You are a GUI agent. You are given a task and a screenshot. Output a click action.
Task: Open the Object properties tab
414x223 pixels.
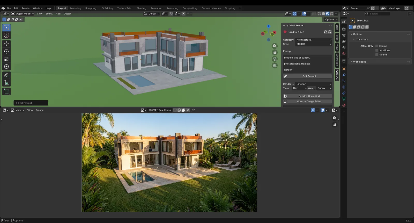click(x=344, y=69)
